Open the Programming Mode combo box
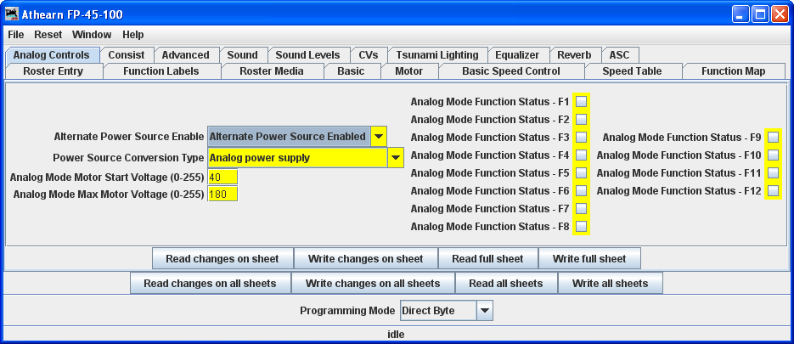 (x=484, y=311)
